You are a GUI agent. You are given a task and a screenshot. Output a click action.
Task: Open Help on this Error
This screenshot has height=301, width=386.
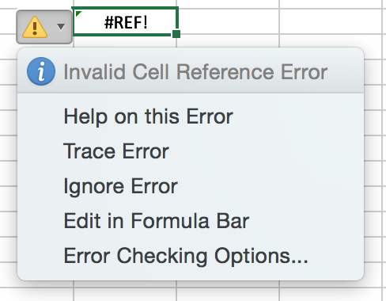(149, 116)
